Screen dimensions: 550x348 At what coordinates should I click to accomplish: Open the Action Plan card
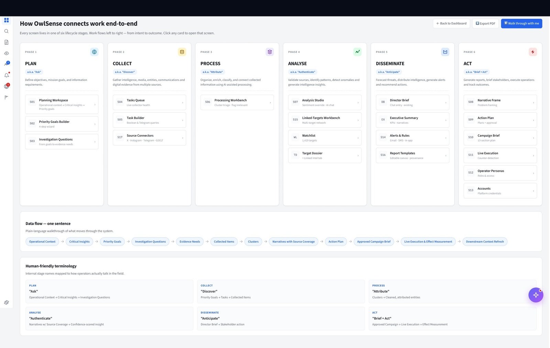[500, 120]
